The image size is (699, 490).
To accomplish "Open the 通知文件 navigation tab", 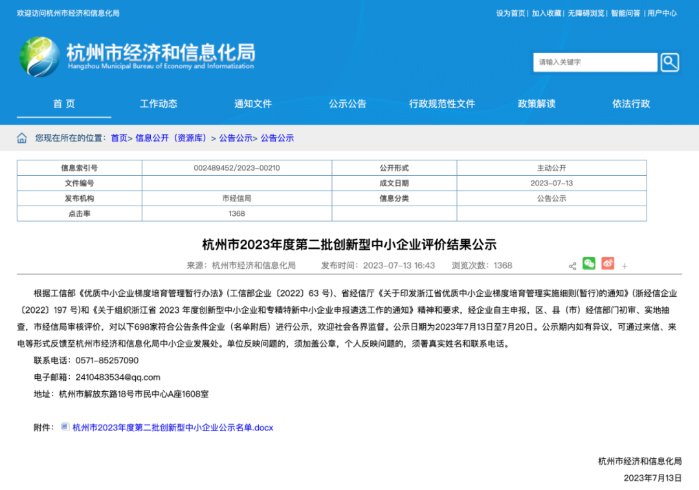I will click(x=253, y=103).
